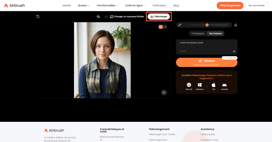The height and width of the screenshot is (142, 272).
Task: Open the Tarification page
Action: pyautogui.click(x=159, y=5)
